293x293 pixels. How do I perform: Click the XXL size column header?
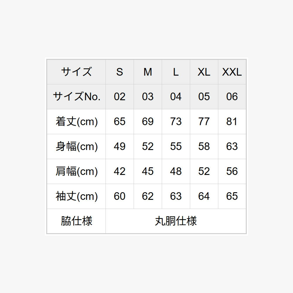(x=232, y=72)
